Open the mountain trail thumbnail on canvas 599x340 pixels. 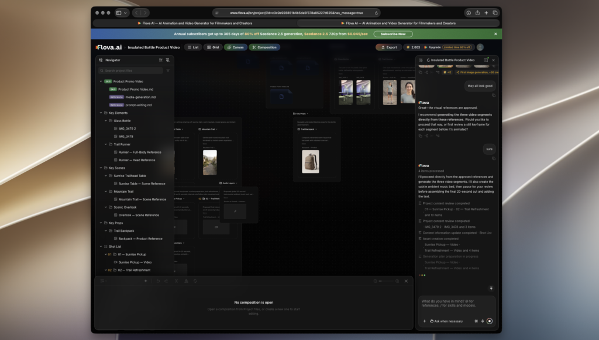pos(210,162)
